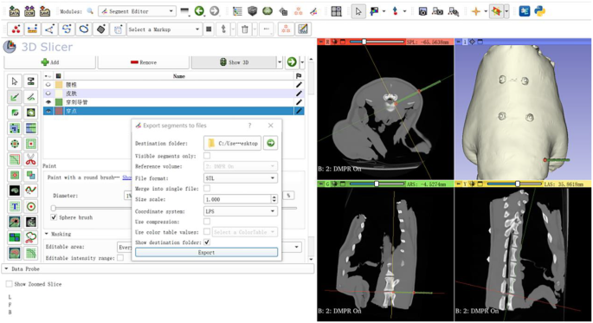This screenshot has height=323, width=593.
Task: Click green arrow next to Show 3D
Action: 292,62
